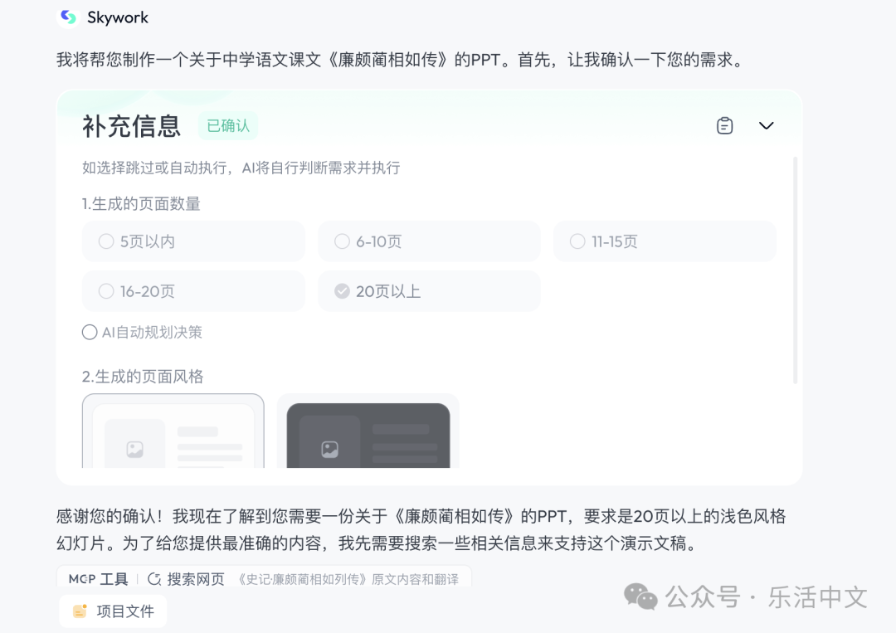Click the 搜索网页 refresh icon

154,579
